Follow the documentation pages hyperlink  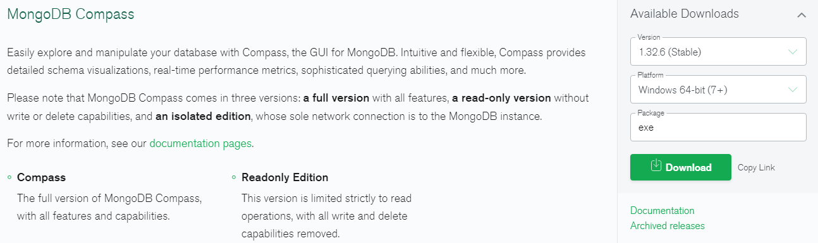point(200,143)
